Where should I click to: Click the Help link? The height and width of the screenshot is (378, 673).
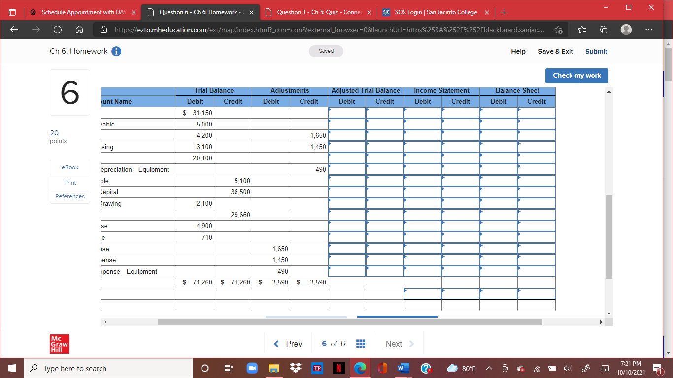click(x=518, y=51)
